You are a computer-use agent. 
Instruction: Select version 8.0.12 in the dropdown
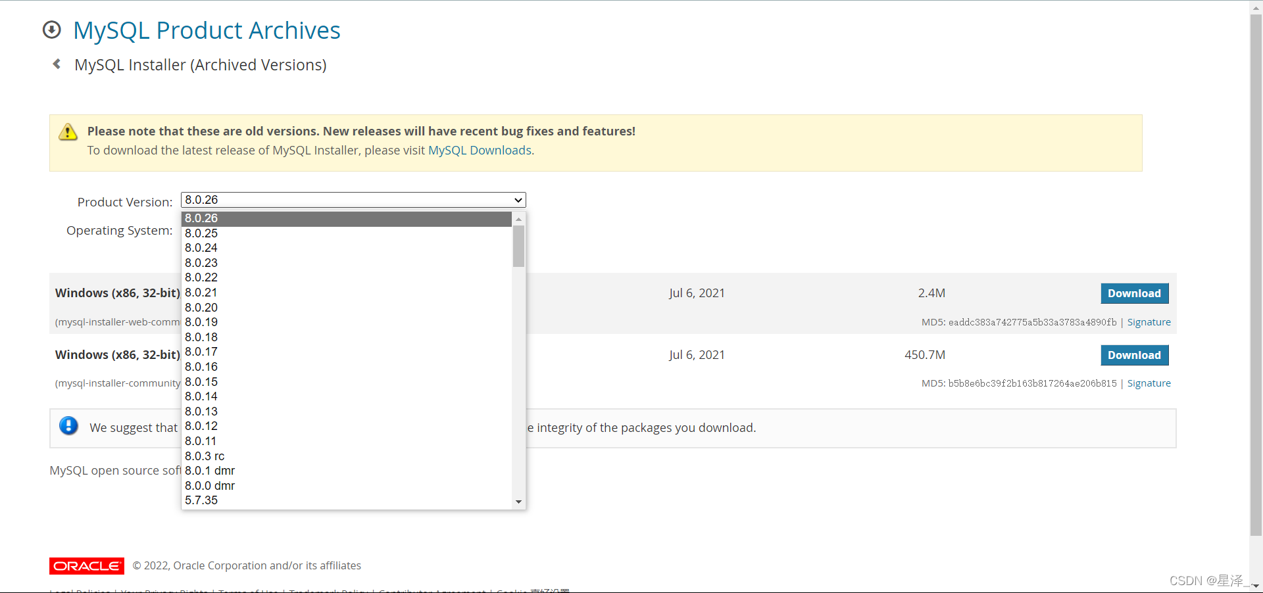(x=347, y=426)
